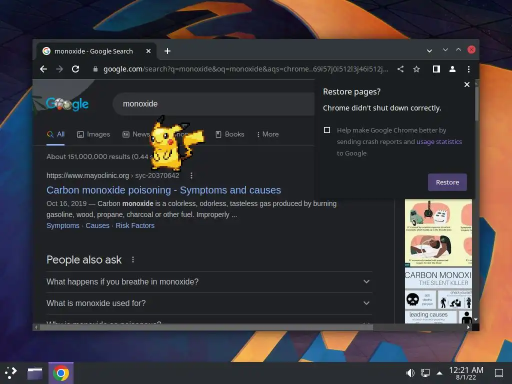The width and height of the screenshot is (512, 384).
Task: Open the More search filters menu
Action: point(268,134)
